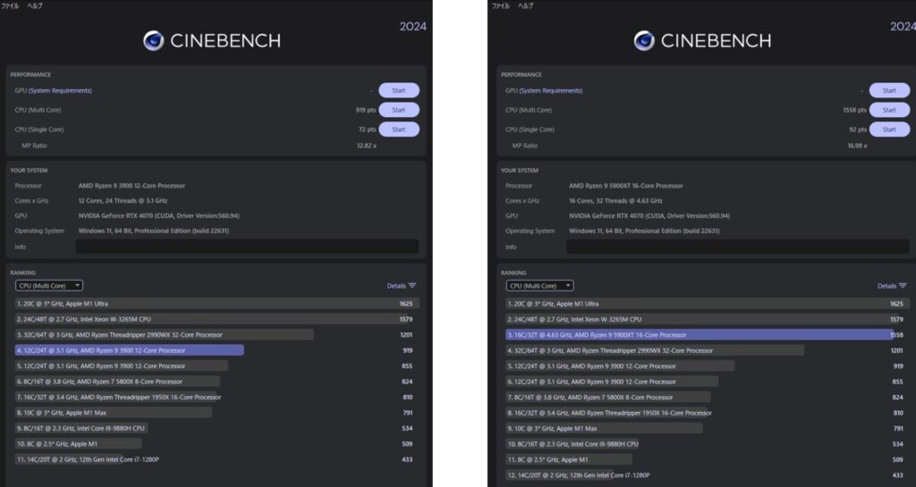The height and width of the screenshot is (487, 916).
Task: Open the ヘルプ menu in the left window
Action: (35, 5)
